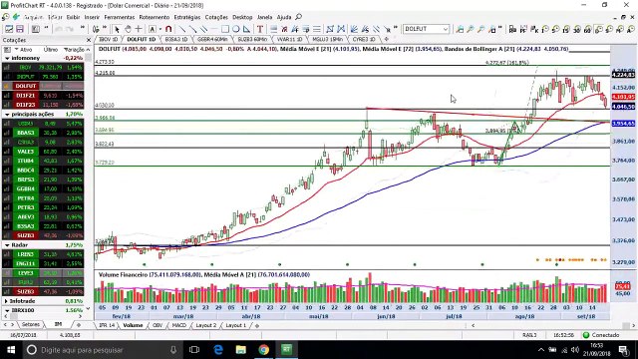Switch to the Setores quotes tab
Image resolution: width=638 pixels, height=359 pixels.
point(31,324)
